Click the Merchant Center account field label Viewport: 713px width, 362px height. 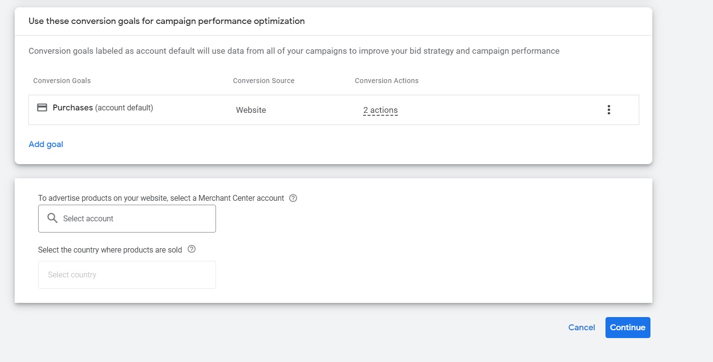click(161, 198)
